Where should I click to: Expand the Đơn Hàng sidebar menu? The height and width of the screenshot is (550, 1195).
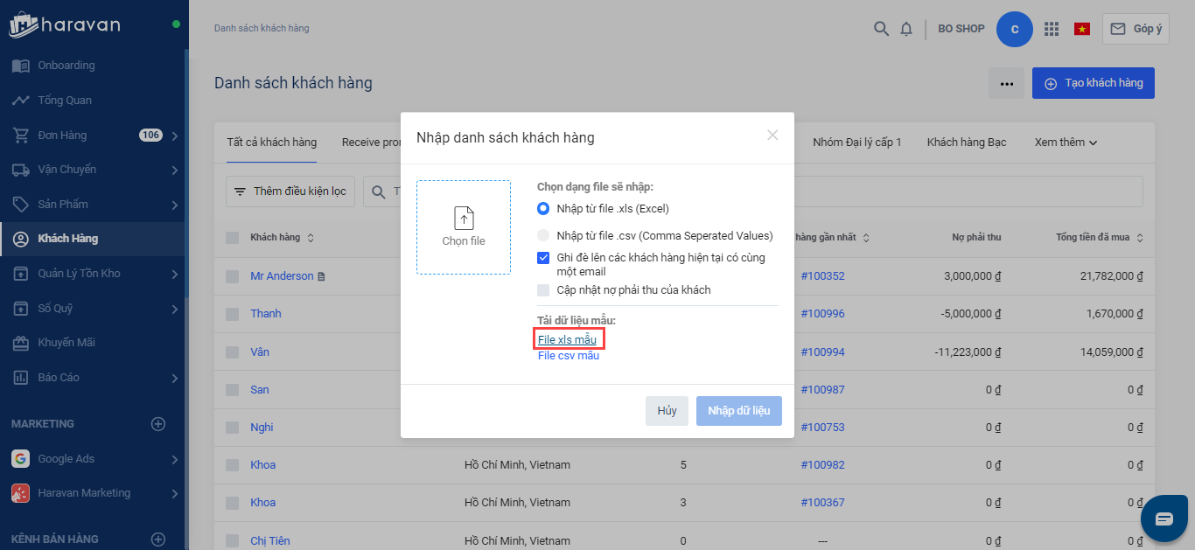(175, 136)
